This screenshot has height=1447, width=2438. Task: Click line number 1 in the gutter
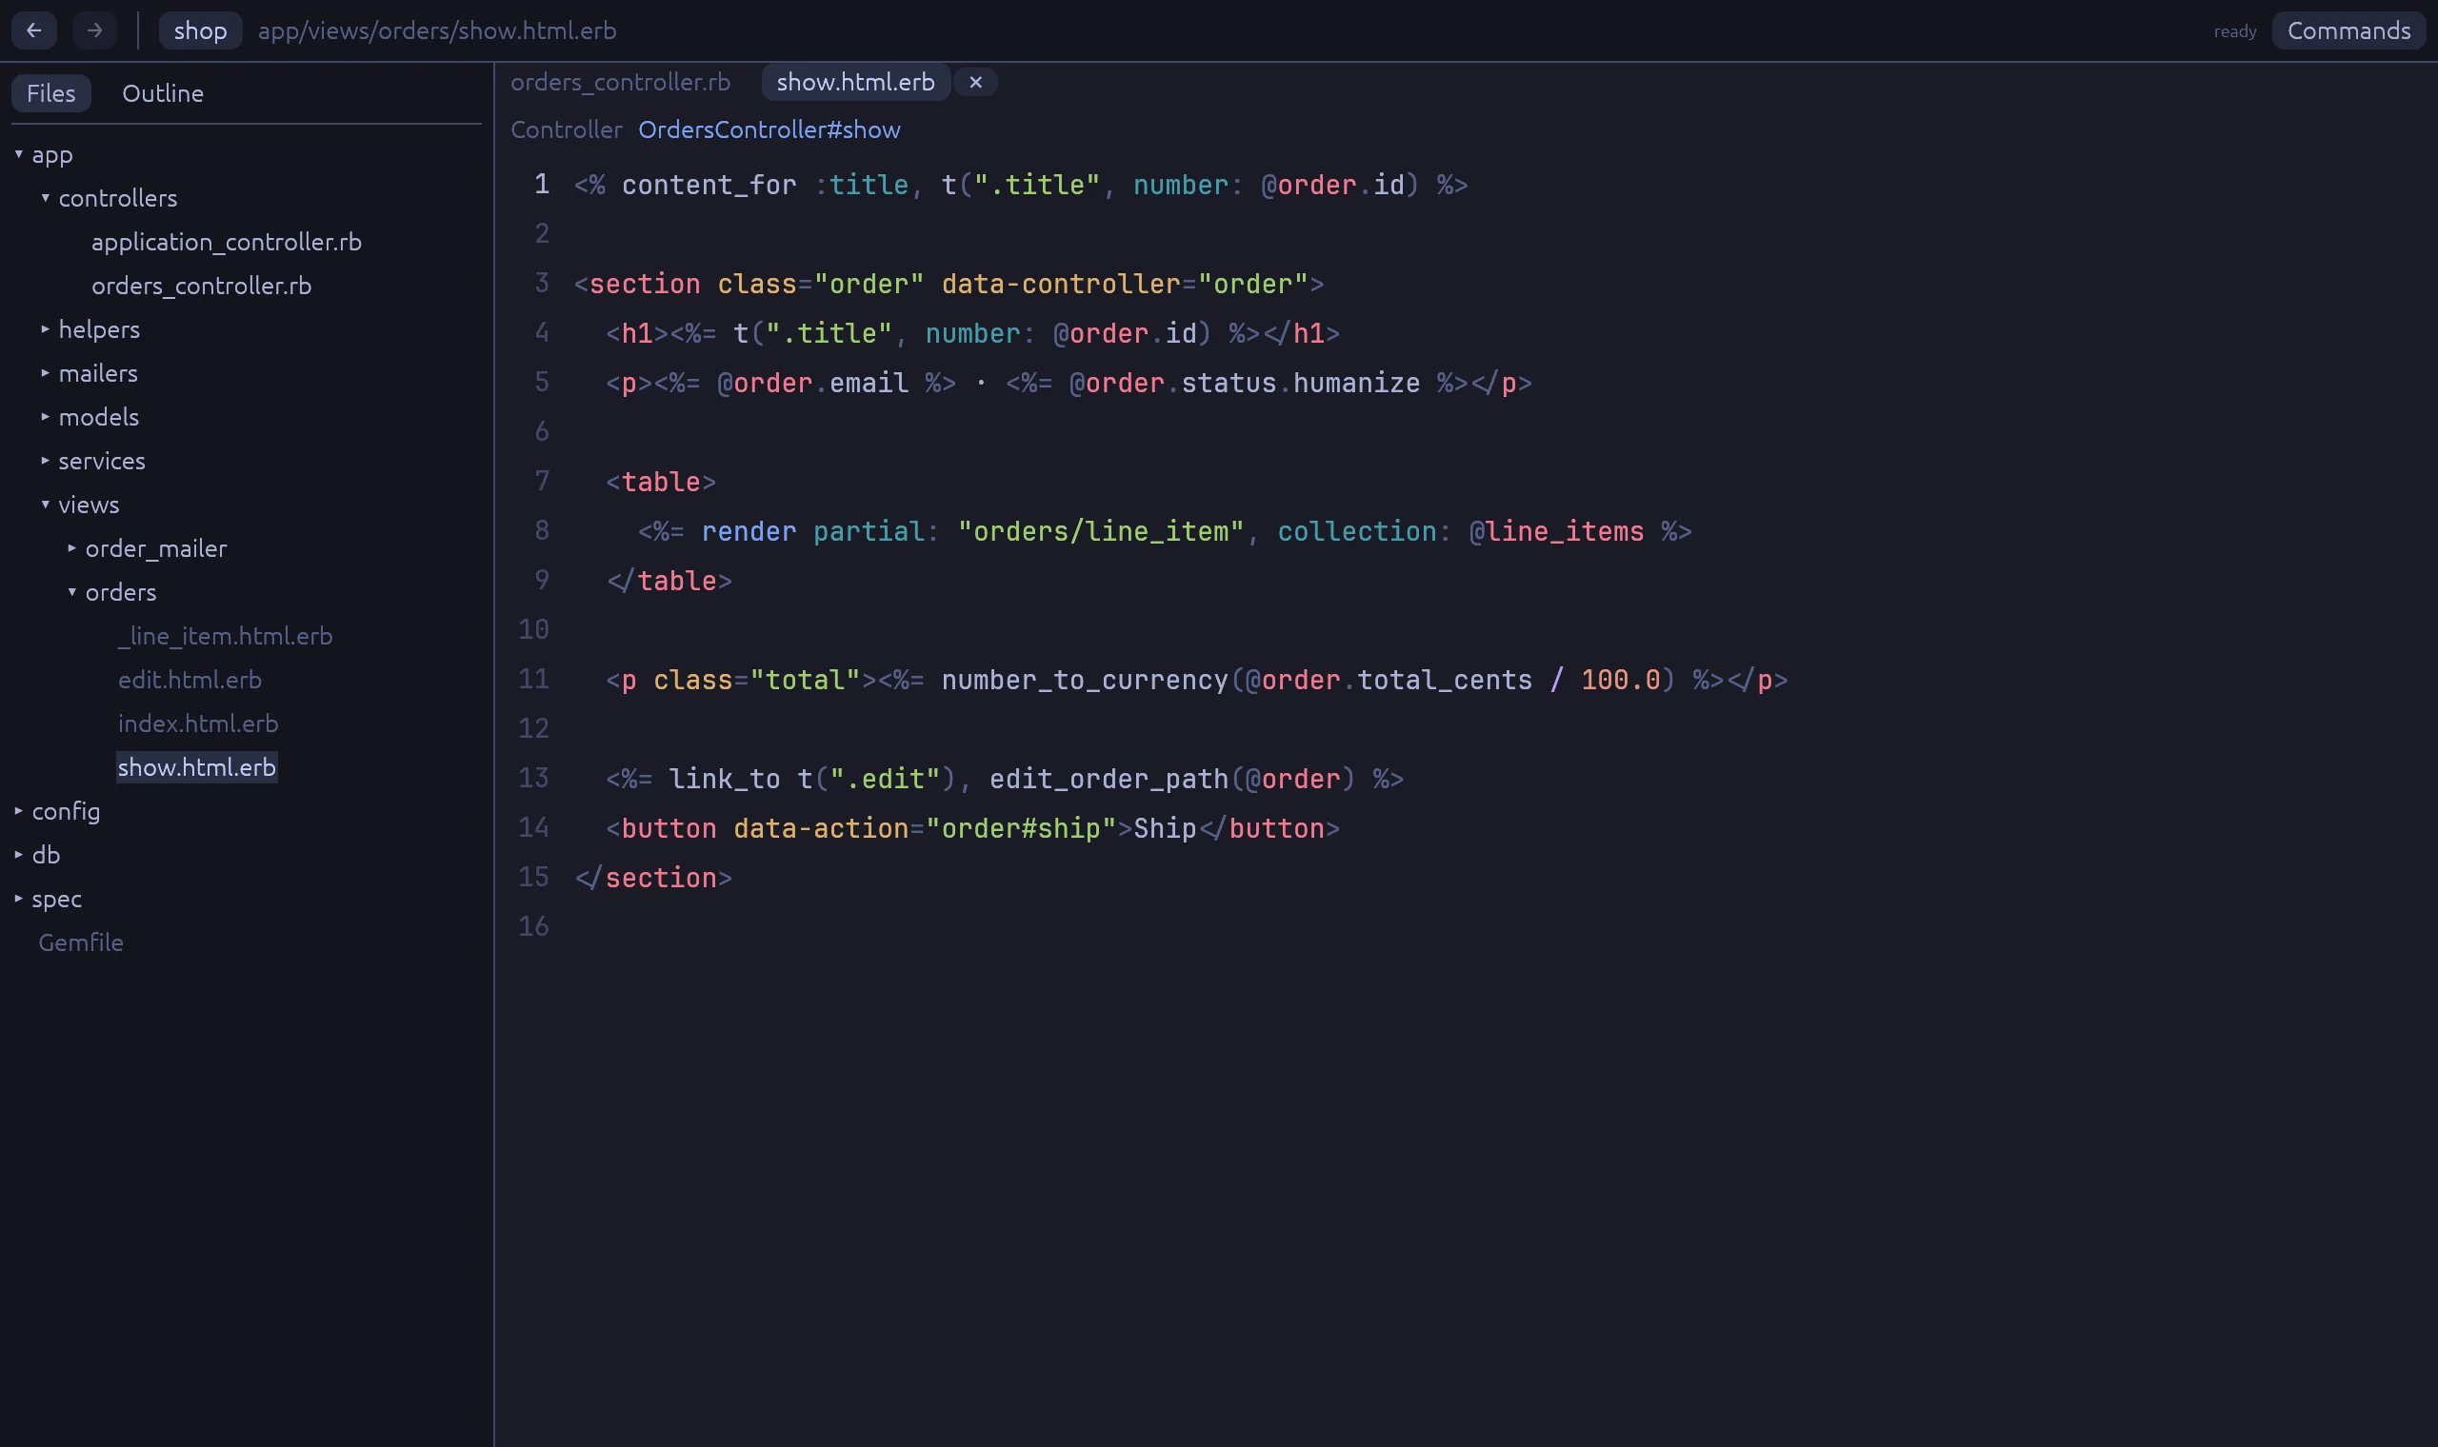click(x=542, y=185)
